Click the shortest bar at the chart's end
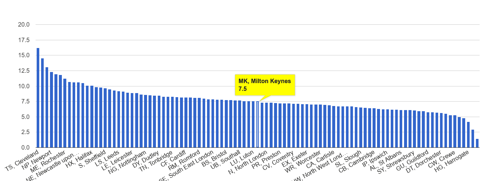Viewport: 500px width, 181px height. click(x=477, y=143)
